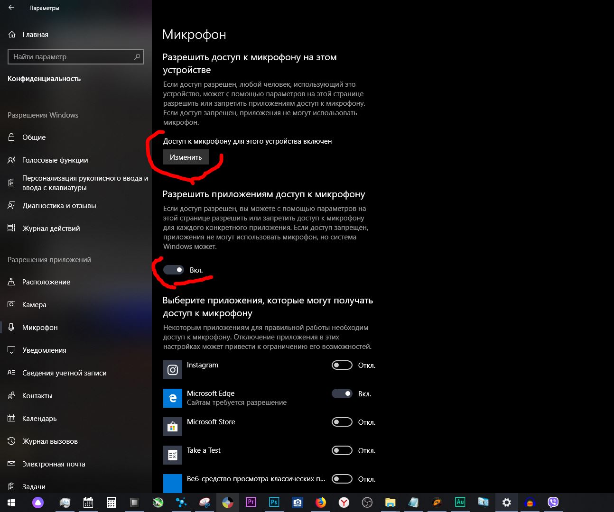Viewport: 614px width, 512px height.
Task: Open Adobe Photoshop from the taskbar
Action: click(x=274, y=502)
